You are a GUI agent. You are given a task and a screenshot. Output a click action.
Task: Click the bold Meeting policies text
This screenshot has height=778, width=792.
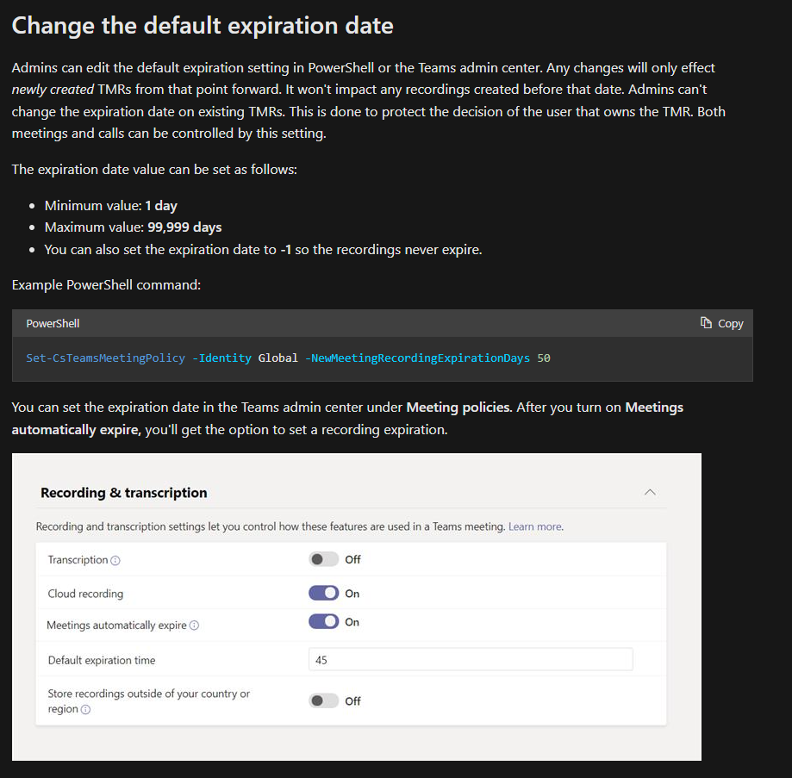pos(459,408)
